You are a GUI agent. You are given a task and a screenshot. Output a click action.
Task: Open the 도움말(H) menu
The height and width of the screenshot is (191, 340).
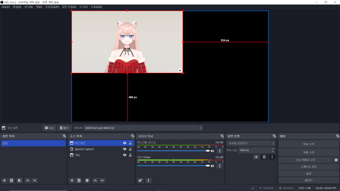[x=96, y=7]
